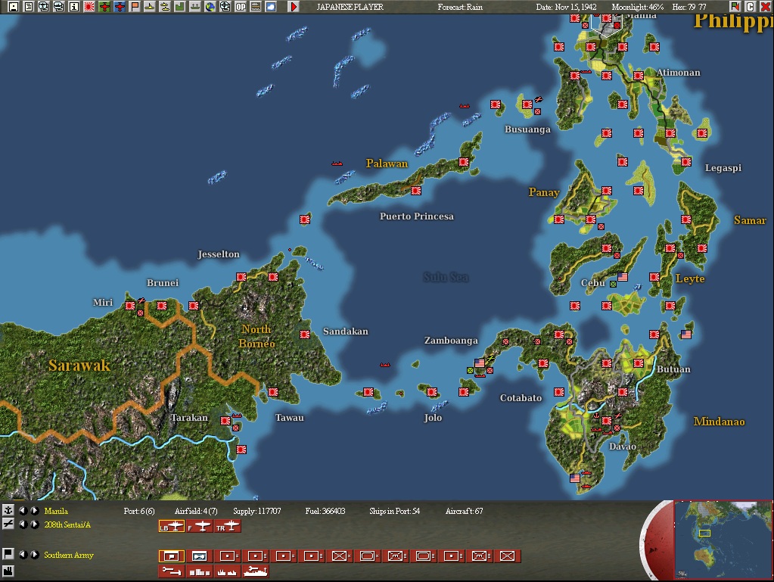Show previous ground unit before Southern Army
The image size is (774, 582).
(x=23, y=554)
